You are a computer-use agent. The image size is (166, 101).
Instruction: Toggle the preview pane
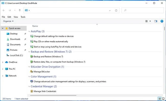tap(156, 21)
